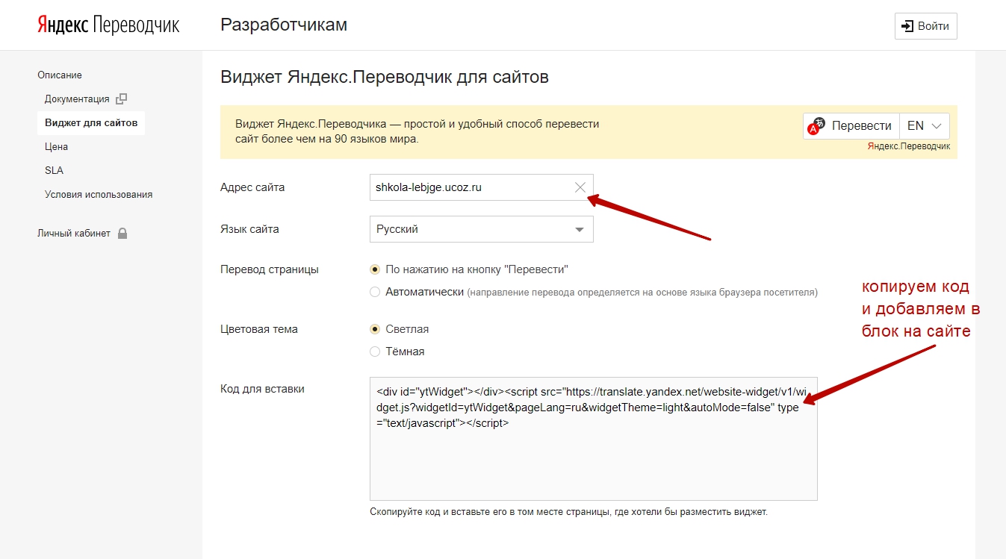Click the lock icon beside Личный кабинет

[122, 234]
